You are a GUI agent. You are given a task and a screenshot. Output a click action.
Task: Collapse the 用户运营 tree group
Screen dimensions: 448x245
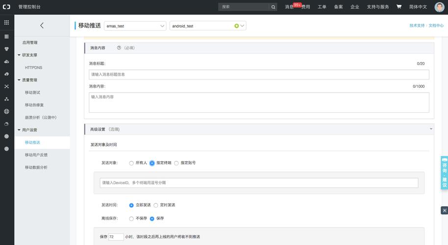click(x=19, y=130)
